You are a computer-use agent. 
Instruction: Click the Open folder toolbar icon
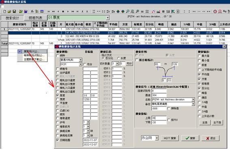pyautogui.click(x=9, y=11)
